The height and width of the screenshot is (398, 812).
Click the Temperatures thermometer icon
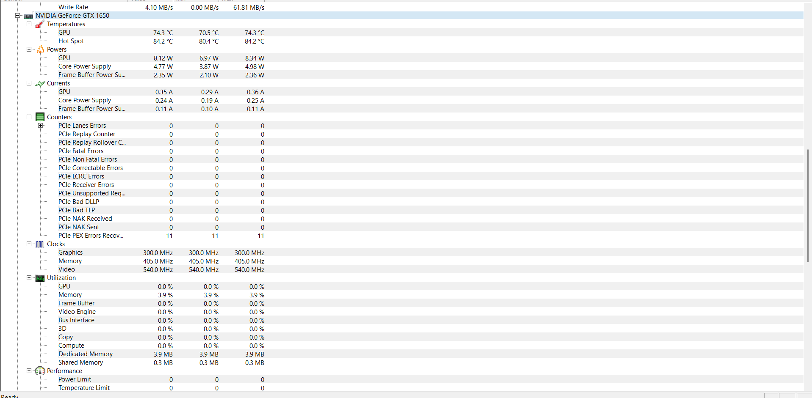tap(40, 24)
